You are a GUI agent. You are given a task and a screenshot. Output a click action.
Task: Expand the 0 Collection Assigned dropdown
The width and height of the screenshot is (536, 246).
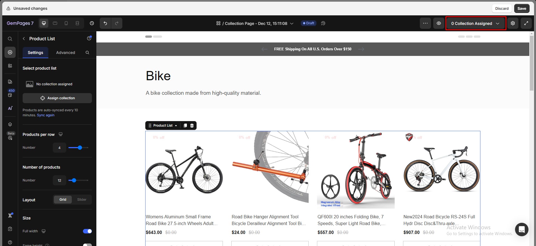pyautogui.click(x=475, y=23)
